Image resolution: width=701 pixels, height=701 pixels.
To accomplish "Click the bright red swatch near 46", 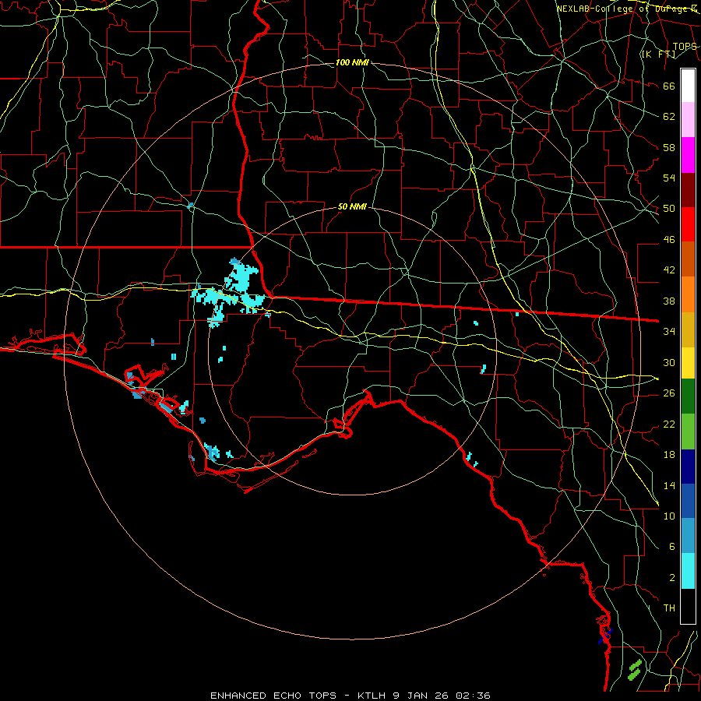I will coord(688,224).
